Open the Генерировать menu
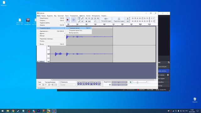Screen dimensions: 201x113 (x=74, y=16)
